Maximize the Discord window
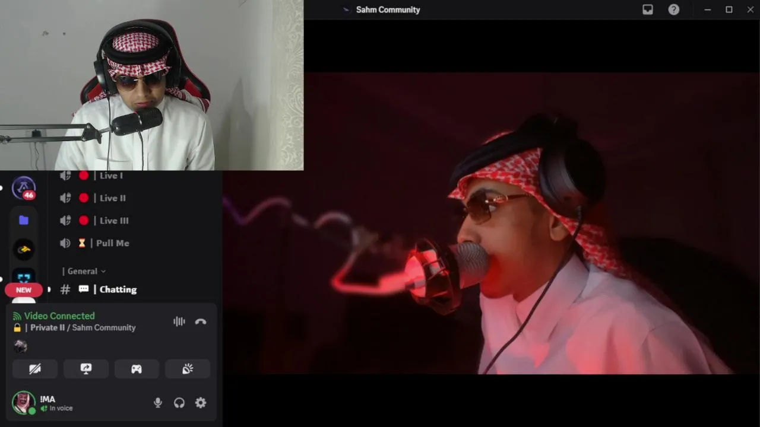This screenshot has height=427, width=760. coord(729,9)
